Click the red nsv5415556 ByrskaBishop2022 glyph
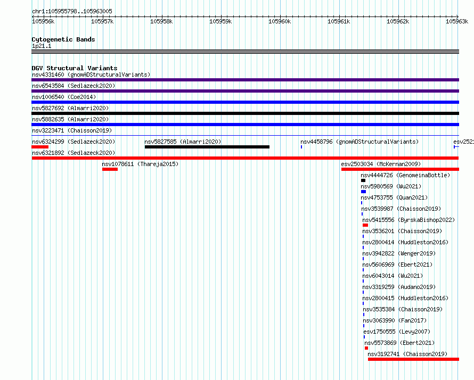The height and width of the screenshot is (380, 474). point(365,225)
